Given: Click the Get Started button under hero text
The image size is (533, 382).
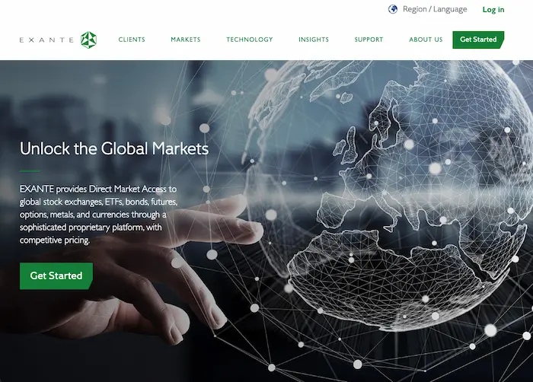Looking at the screenshot, I should pos(56,275).
